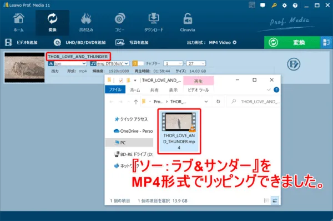The image size is (333, 221).
Task: Click the Explorer back arrow
Action: tap(112, 102)
